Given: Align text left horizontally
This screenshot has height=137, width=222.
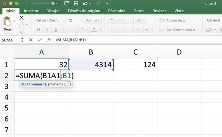Looking at the screenshot, I should 112,29.
